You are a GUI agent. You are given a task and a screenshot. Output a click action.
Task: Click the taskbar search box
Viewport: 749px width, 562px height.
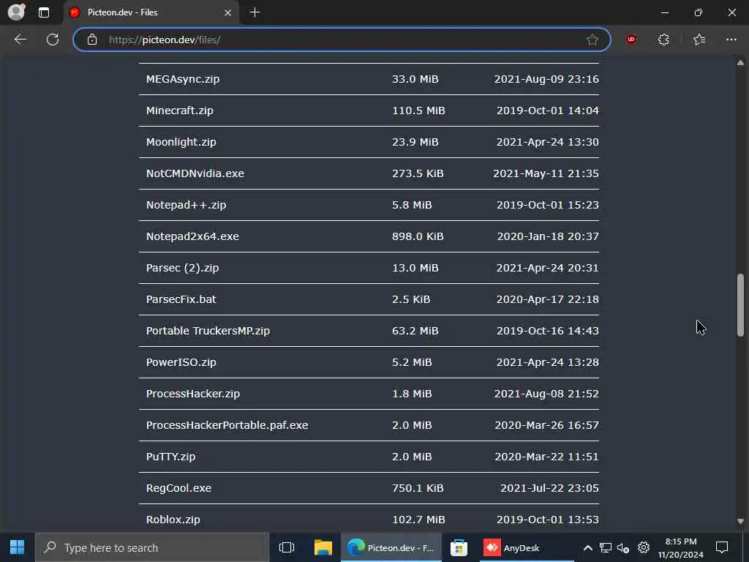tap(152, 547)
